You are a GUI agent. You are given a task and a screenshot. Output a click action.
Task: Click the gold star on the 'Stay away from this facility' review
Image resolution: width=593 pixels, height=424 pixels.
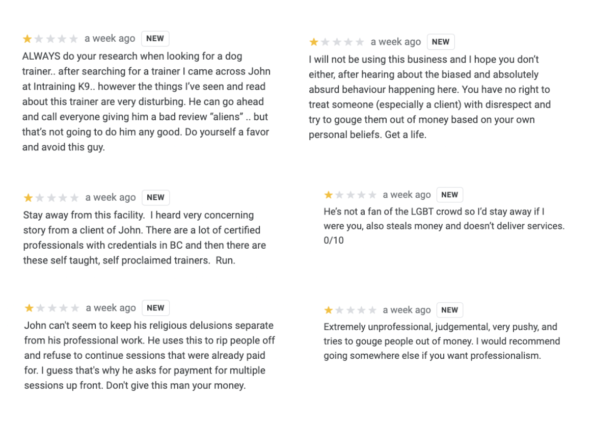(28, 197)
